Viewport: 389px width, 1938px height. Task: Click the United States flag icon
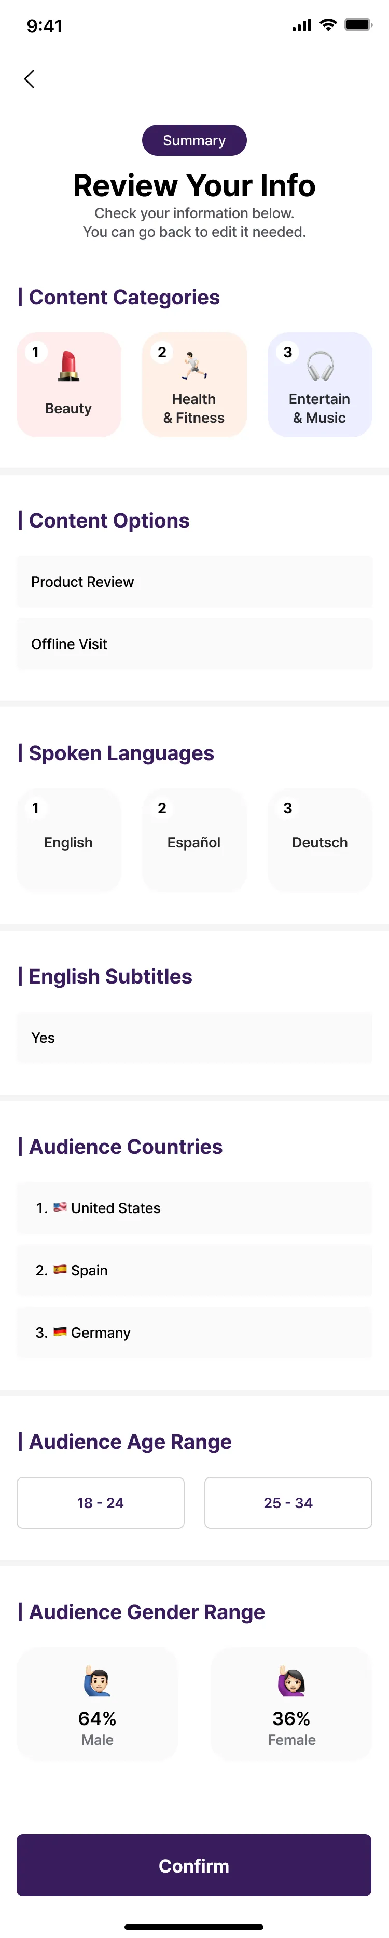pyautogui.click(x=60, y=1207)
